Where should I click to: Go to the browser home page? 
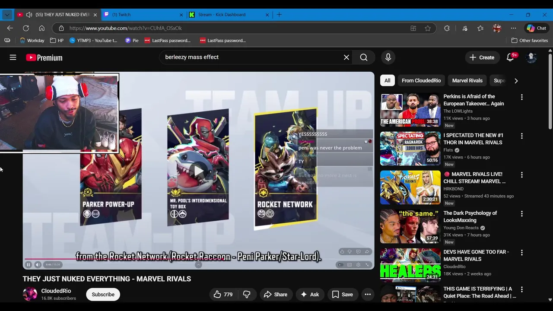click(x=42, y=28)
